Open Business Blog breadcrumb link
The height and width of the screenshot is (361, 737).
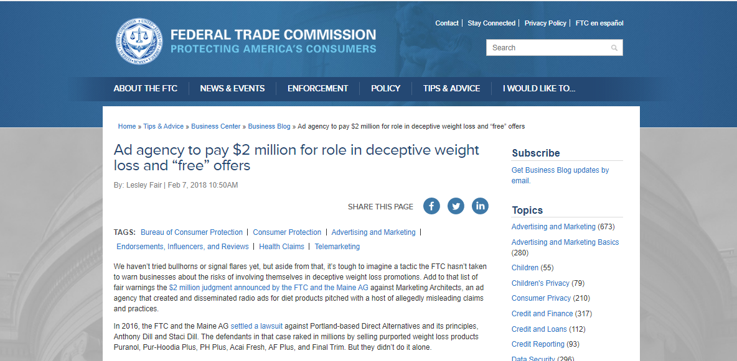[270, 126]
